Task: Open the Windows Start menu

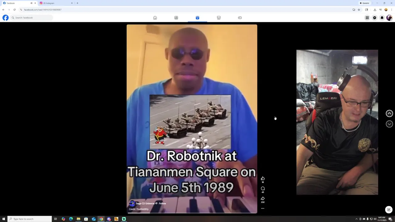Action: (x=4, y=219)
